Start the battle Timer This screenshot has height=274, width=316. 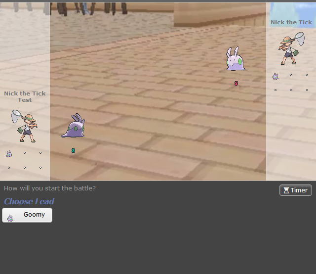(295, 190)
